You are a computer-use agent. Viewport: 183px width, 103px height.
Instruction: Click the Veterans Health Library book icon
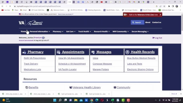71,87
